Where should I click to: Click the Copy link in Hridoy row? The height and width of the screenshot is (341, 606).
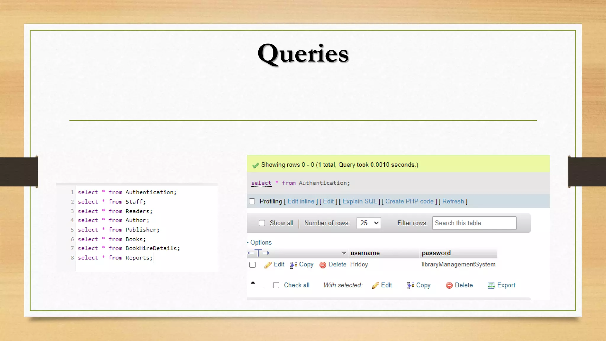pyautogui.click(x=306, y=264)
